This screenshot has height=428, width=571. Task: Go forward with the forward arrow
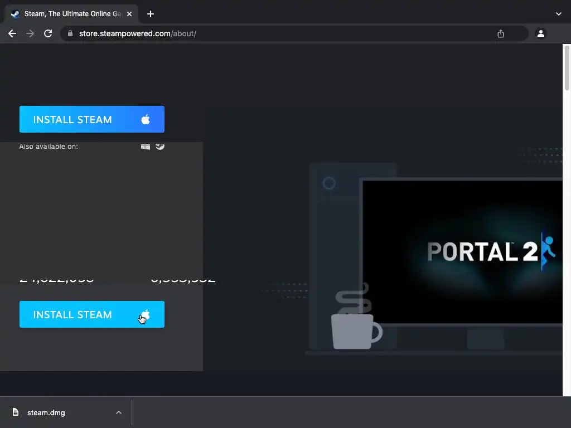pyautogui.click(x=30, y=33)
